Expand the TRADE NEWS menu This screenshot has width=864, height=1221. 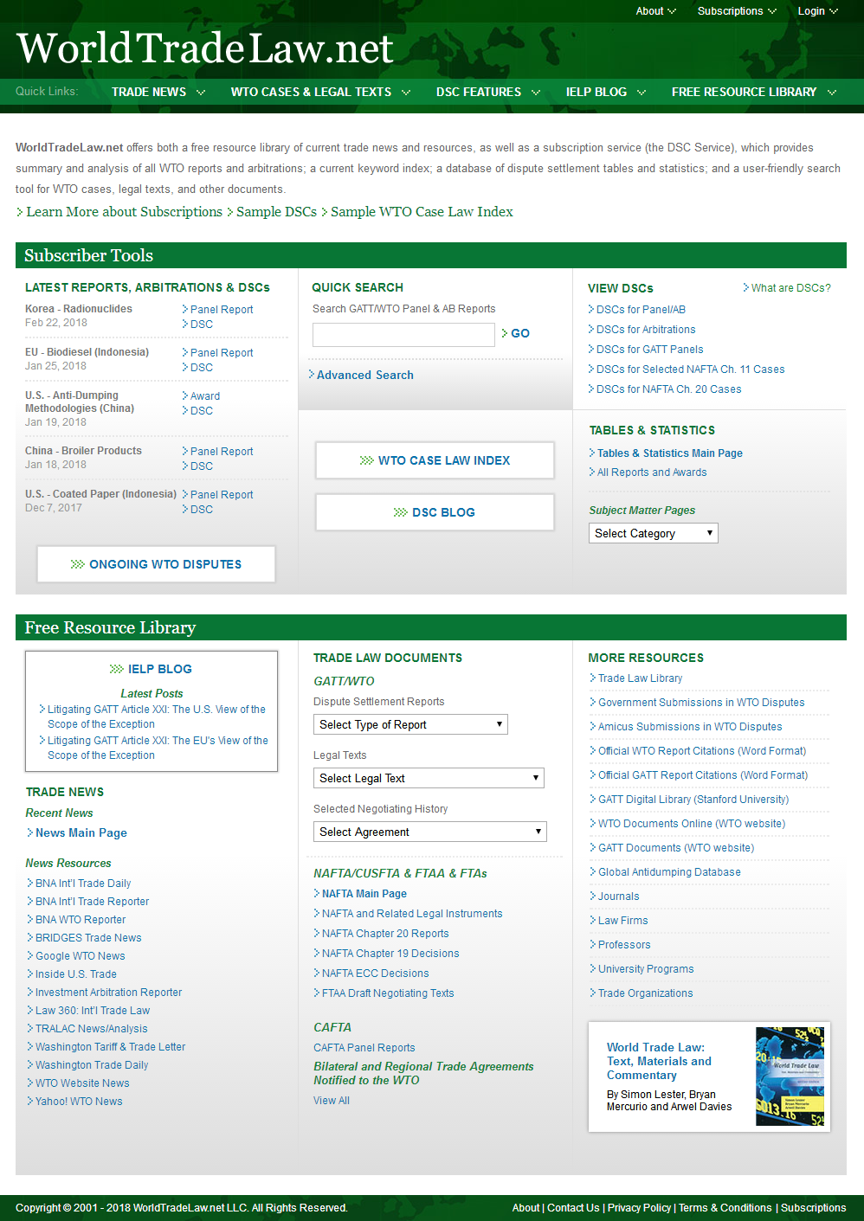158,92
